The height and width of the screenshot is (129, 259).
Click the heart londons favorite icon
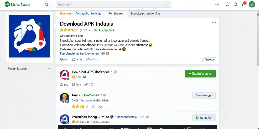click(x=92, y=59)
